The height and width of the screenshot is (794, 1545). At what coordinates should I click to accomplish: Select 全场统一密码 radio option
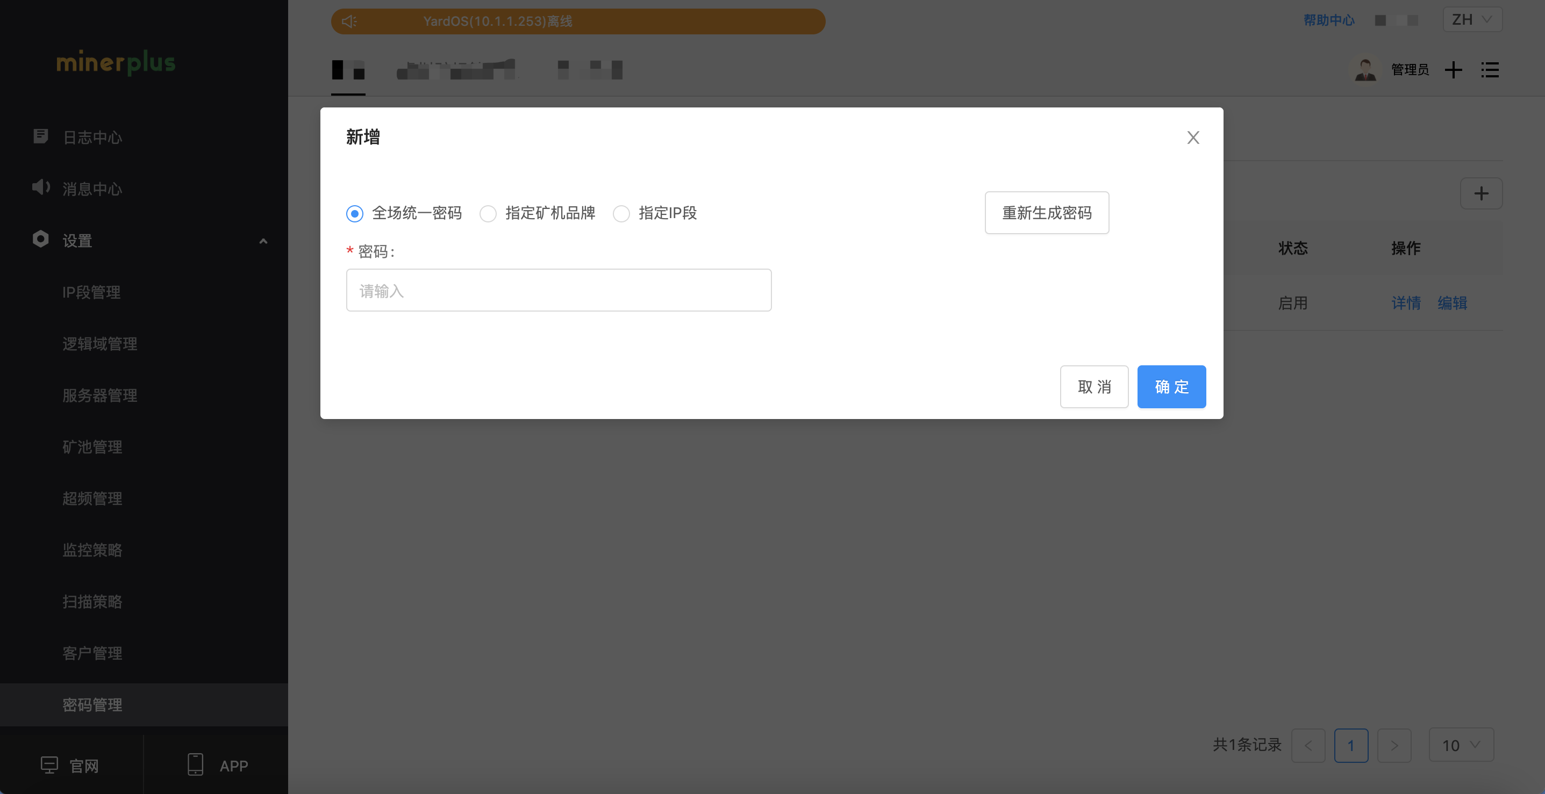354,213
